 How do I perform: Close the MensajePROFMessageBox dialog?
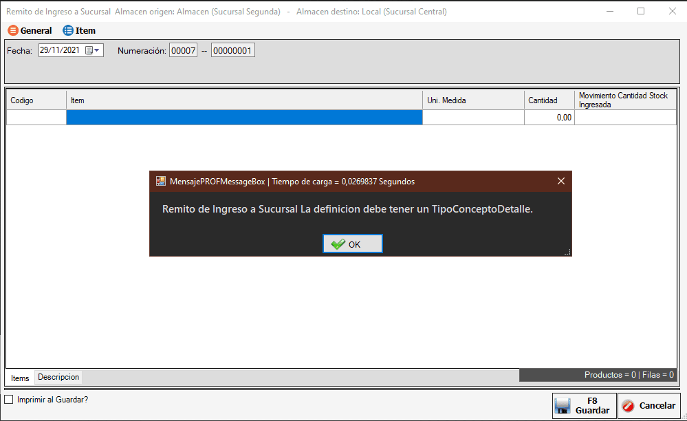(561, 182)
